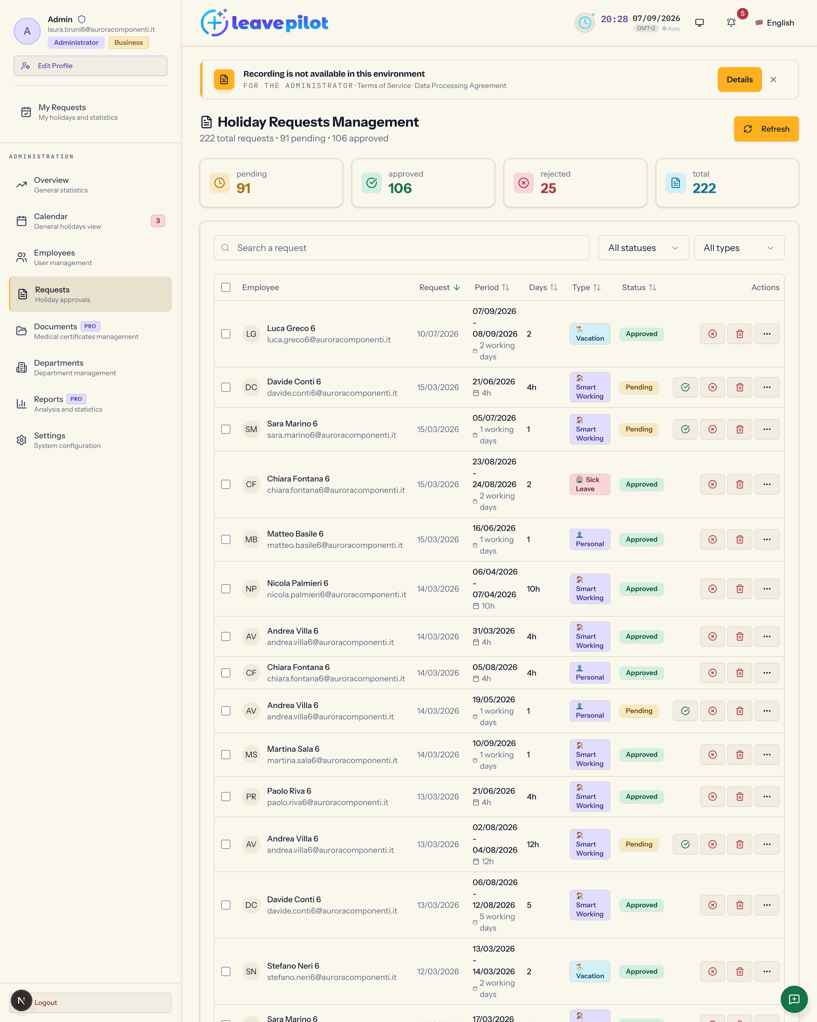Viewport: 817px width, 1022px height.
Task: Sort table by Status column
Action: tap(639, 287)
